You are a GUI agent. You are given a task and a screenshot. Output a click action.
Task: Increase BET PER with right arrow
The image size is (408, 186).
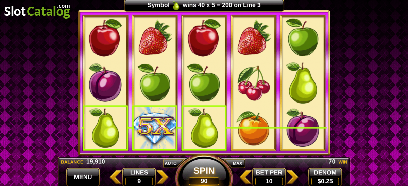pos(292,177)
